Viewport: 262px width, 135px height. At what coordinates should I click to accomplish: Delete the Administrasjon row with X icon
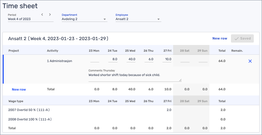250,61
